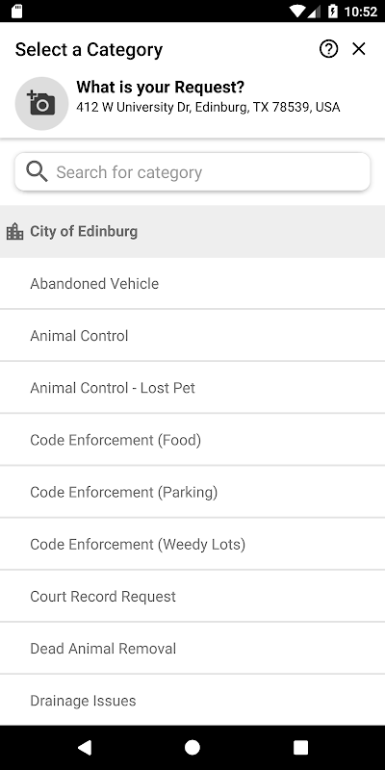Select the Abandoned Vehicle category
Screen dimensions: 385x770
click(192, 283)
